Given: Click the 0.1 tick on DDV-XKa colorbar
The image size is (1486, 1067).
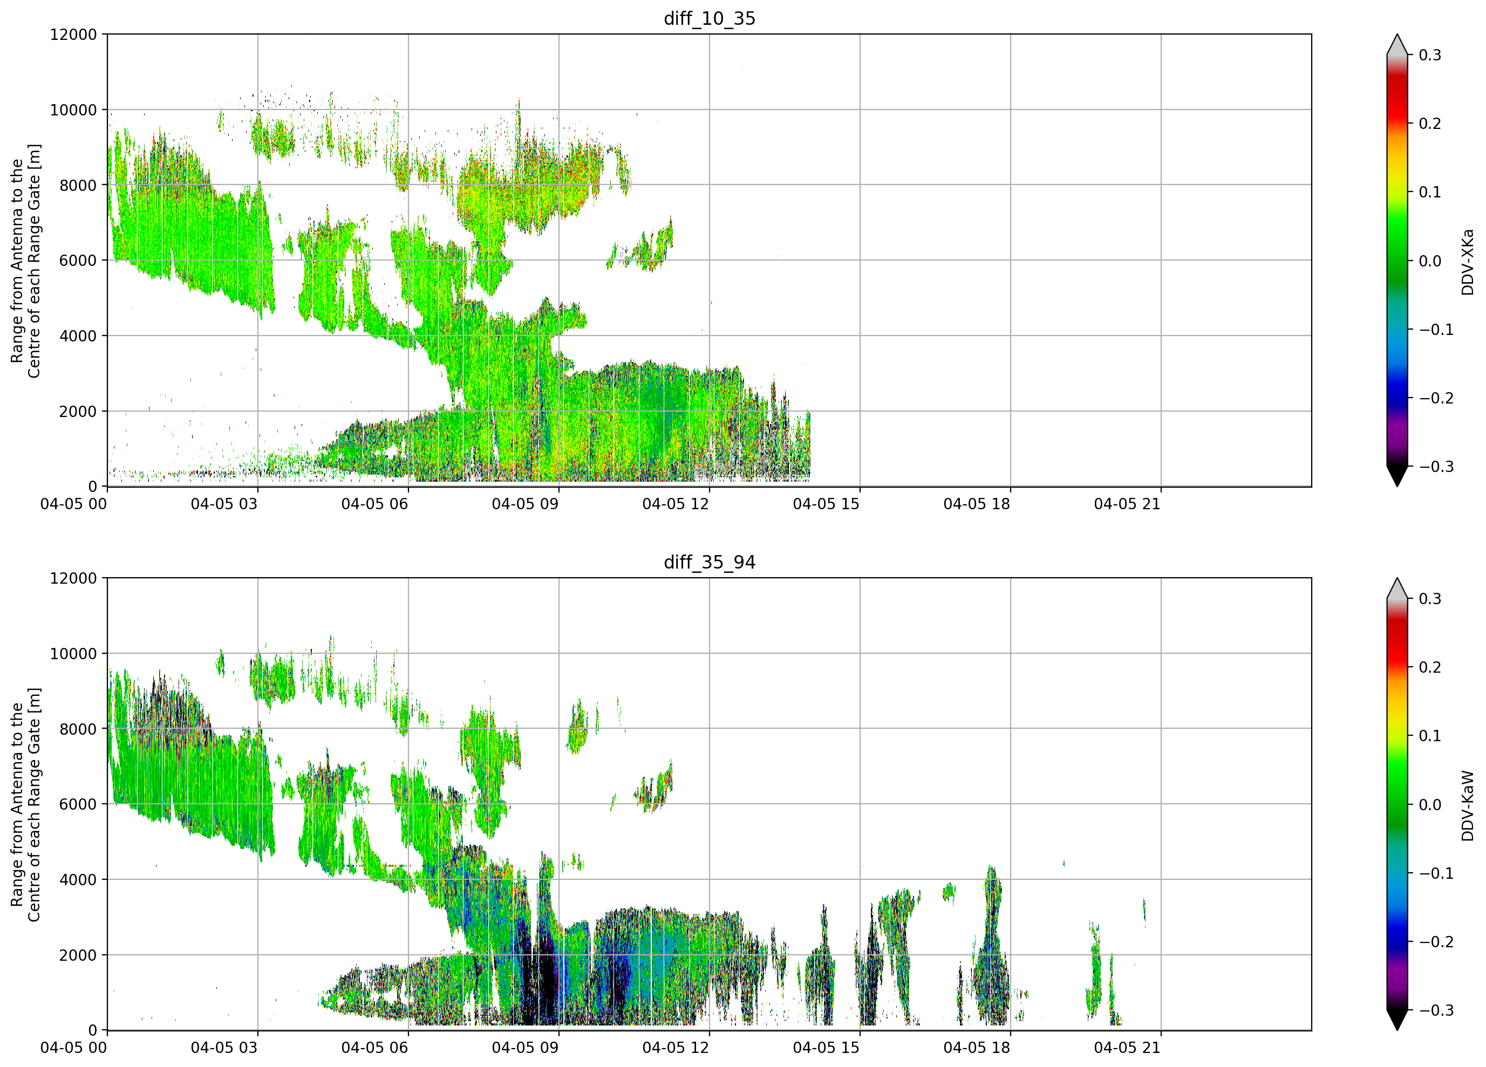Looking at the screenshot, I should (x=1430, y=192).
